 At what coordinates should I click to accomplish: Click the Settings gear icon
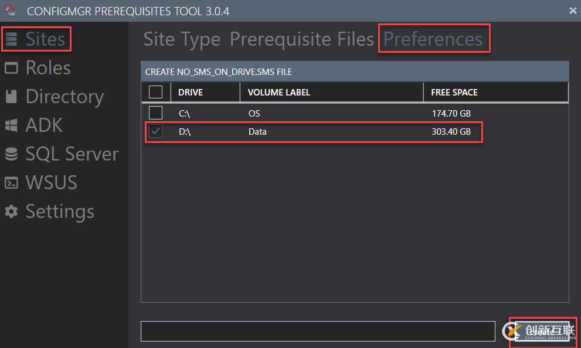[x=11, y=211]
